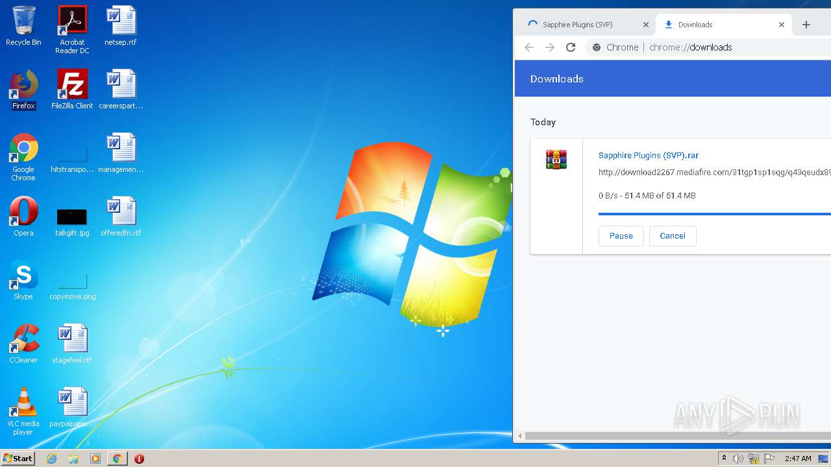Open the FileZilla Client shortcut
831x467 pixels.
72,90
